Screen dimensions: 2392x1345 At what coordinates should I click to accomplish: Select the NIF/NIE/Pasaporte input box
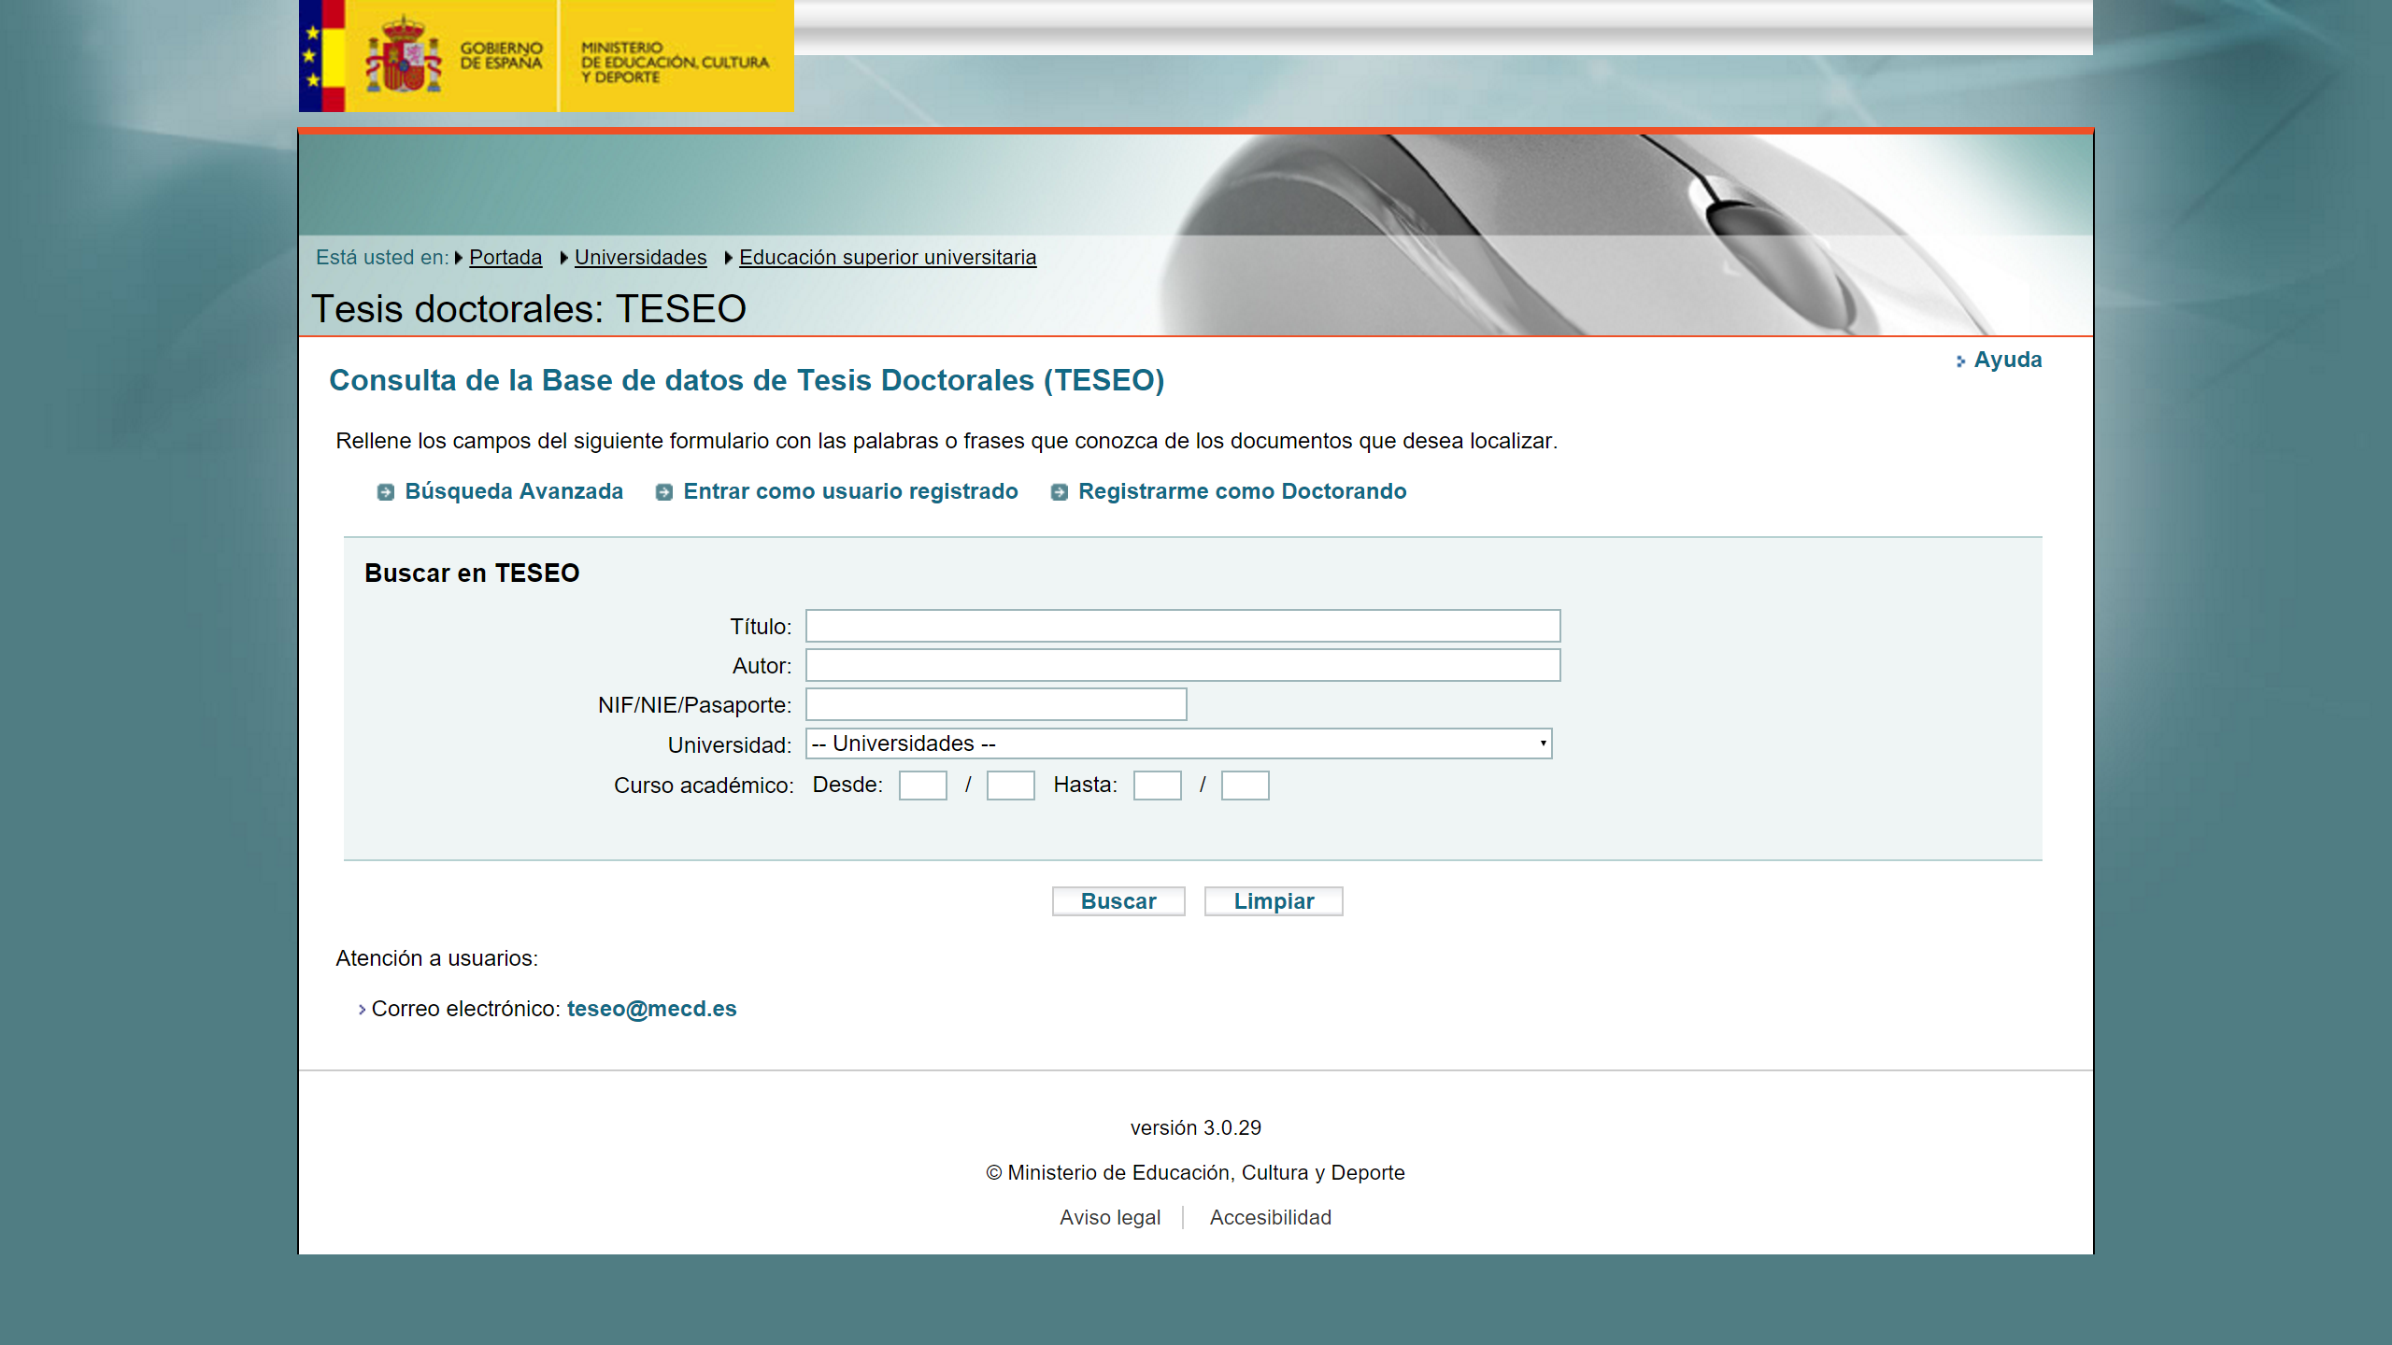coord(996,704)
